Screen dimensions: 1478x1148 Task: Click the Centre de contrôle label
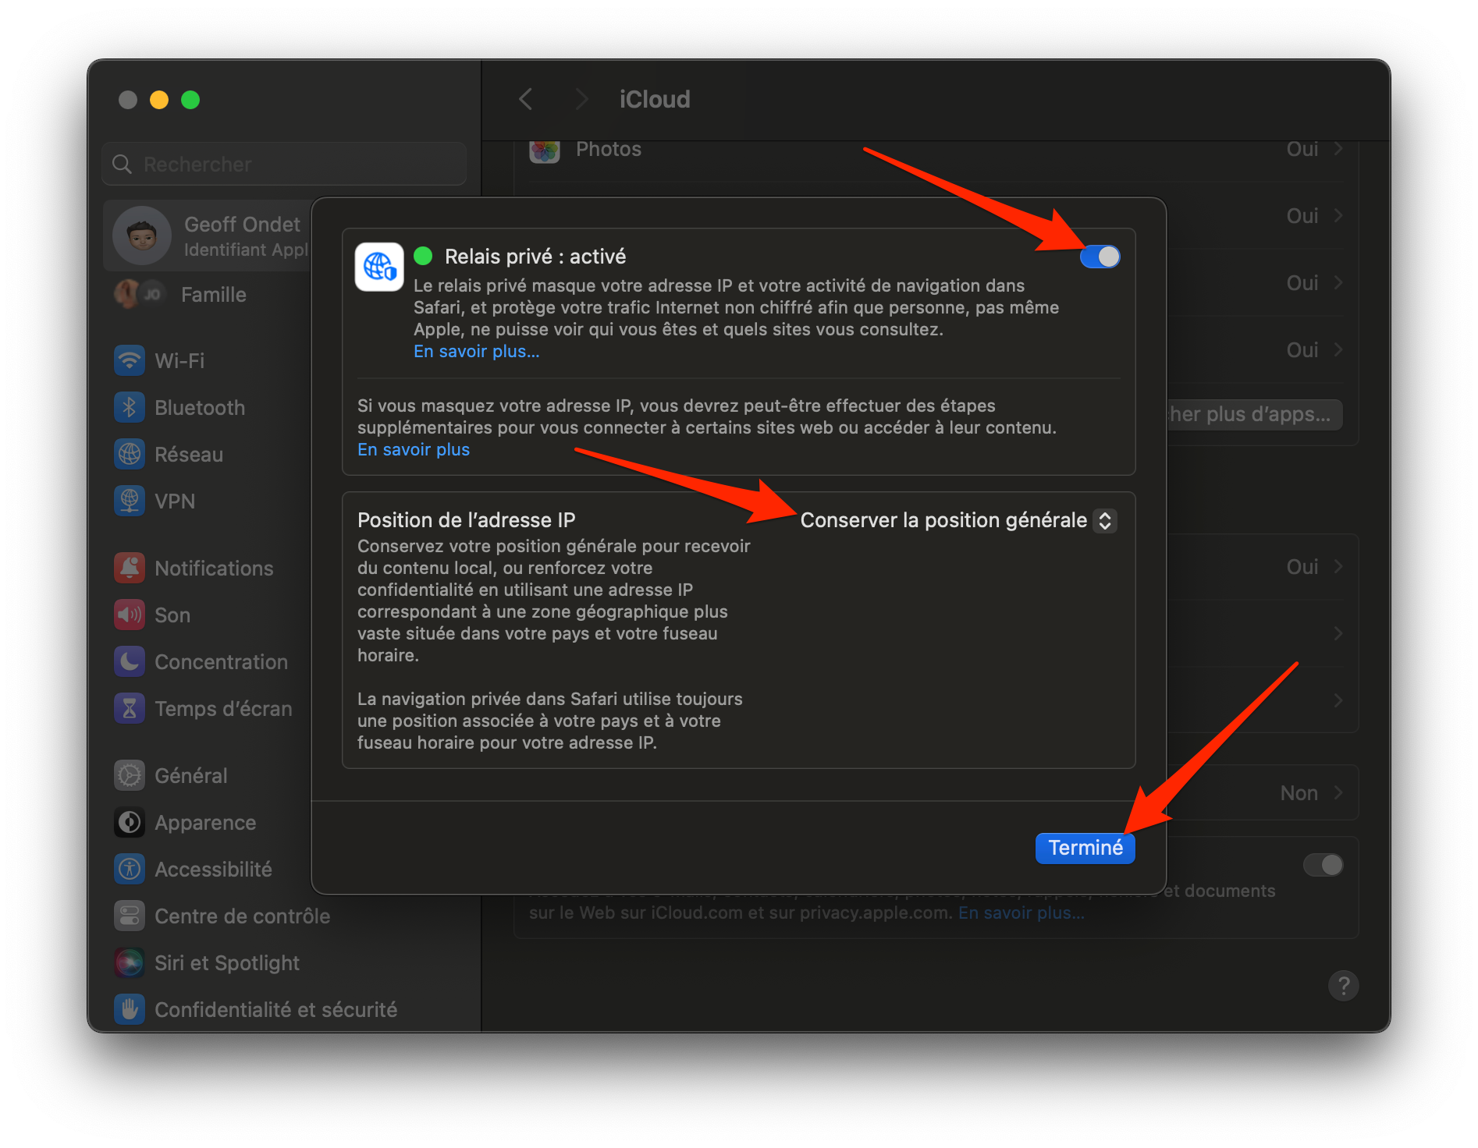click(x=243, y=916)
